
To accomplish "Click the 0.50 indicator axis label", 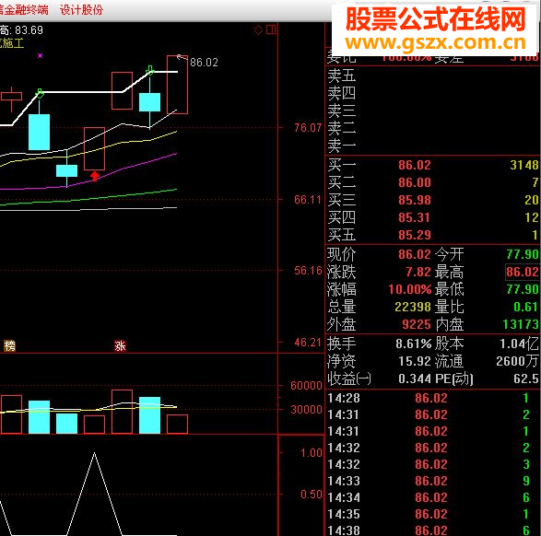I will (312, 495).
